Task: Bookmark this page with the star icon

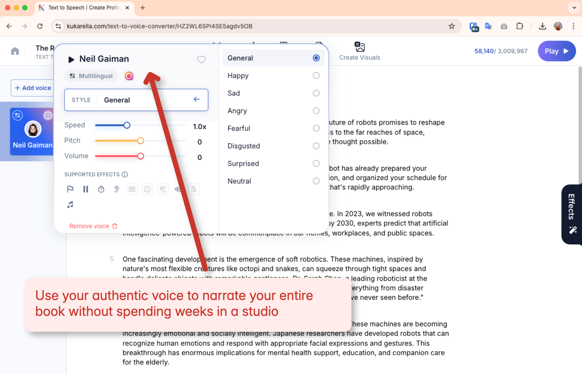Action: [452, 26]
